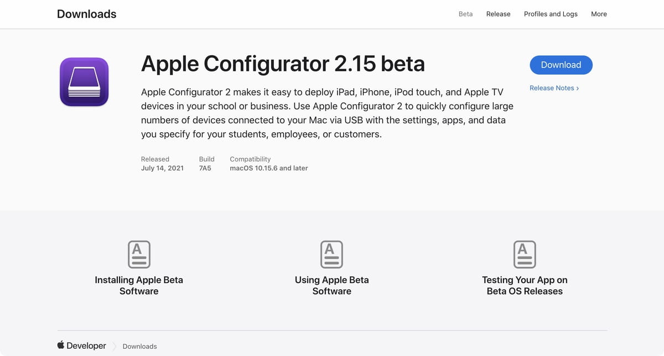Open the Using Apple Beta Software link text

tap(332, 285)
